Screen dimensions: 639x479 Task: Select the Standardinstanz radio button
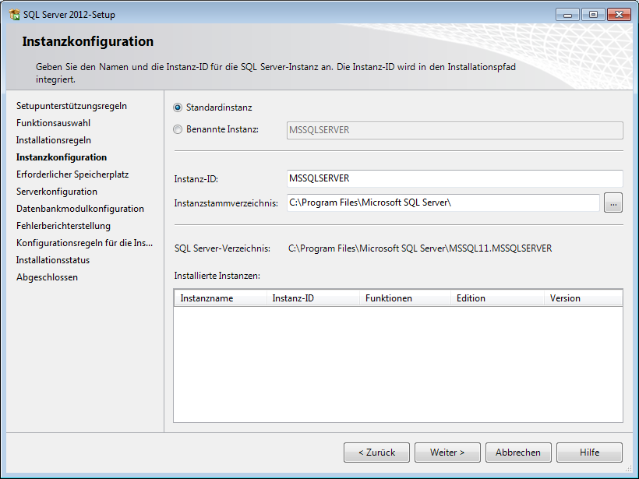pyautogui.click(x=178, y=107)
